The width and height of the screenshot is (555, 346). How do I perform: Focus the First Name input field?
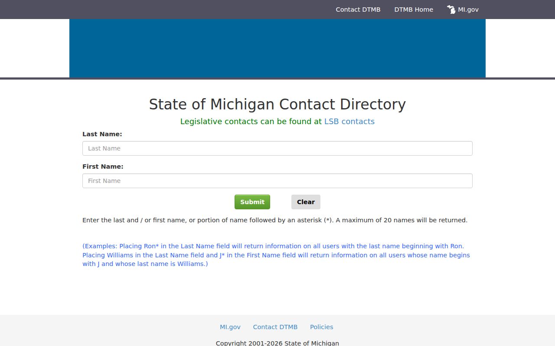point(277,181)
